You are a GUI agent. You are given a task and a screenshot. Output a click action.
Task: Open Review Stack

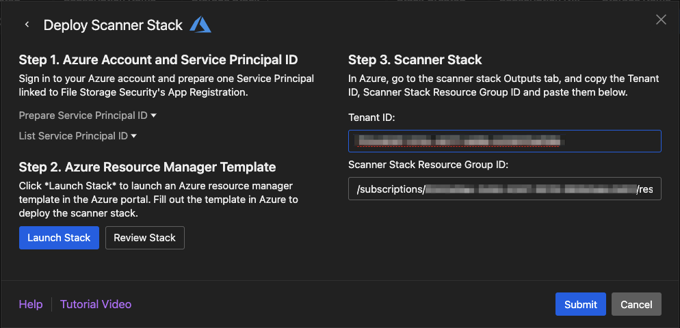click(144, 238)
